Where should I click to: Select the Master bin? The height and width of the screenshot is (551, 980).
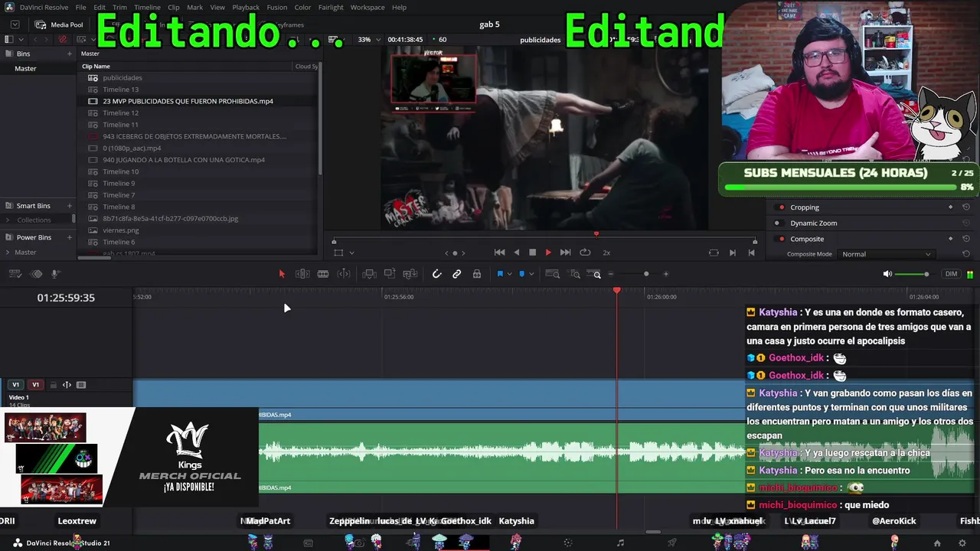(25, 69)
